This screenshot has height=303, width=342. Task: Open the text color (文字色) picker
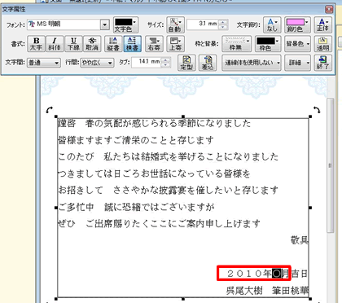click(125, 24)
